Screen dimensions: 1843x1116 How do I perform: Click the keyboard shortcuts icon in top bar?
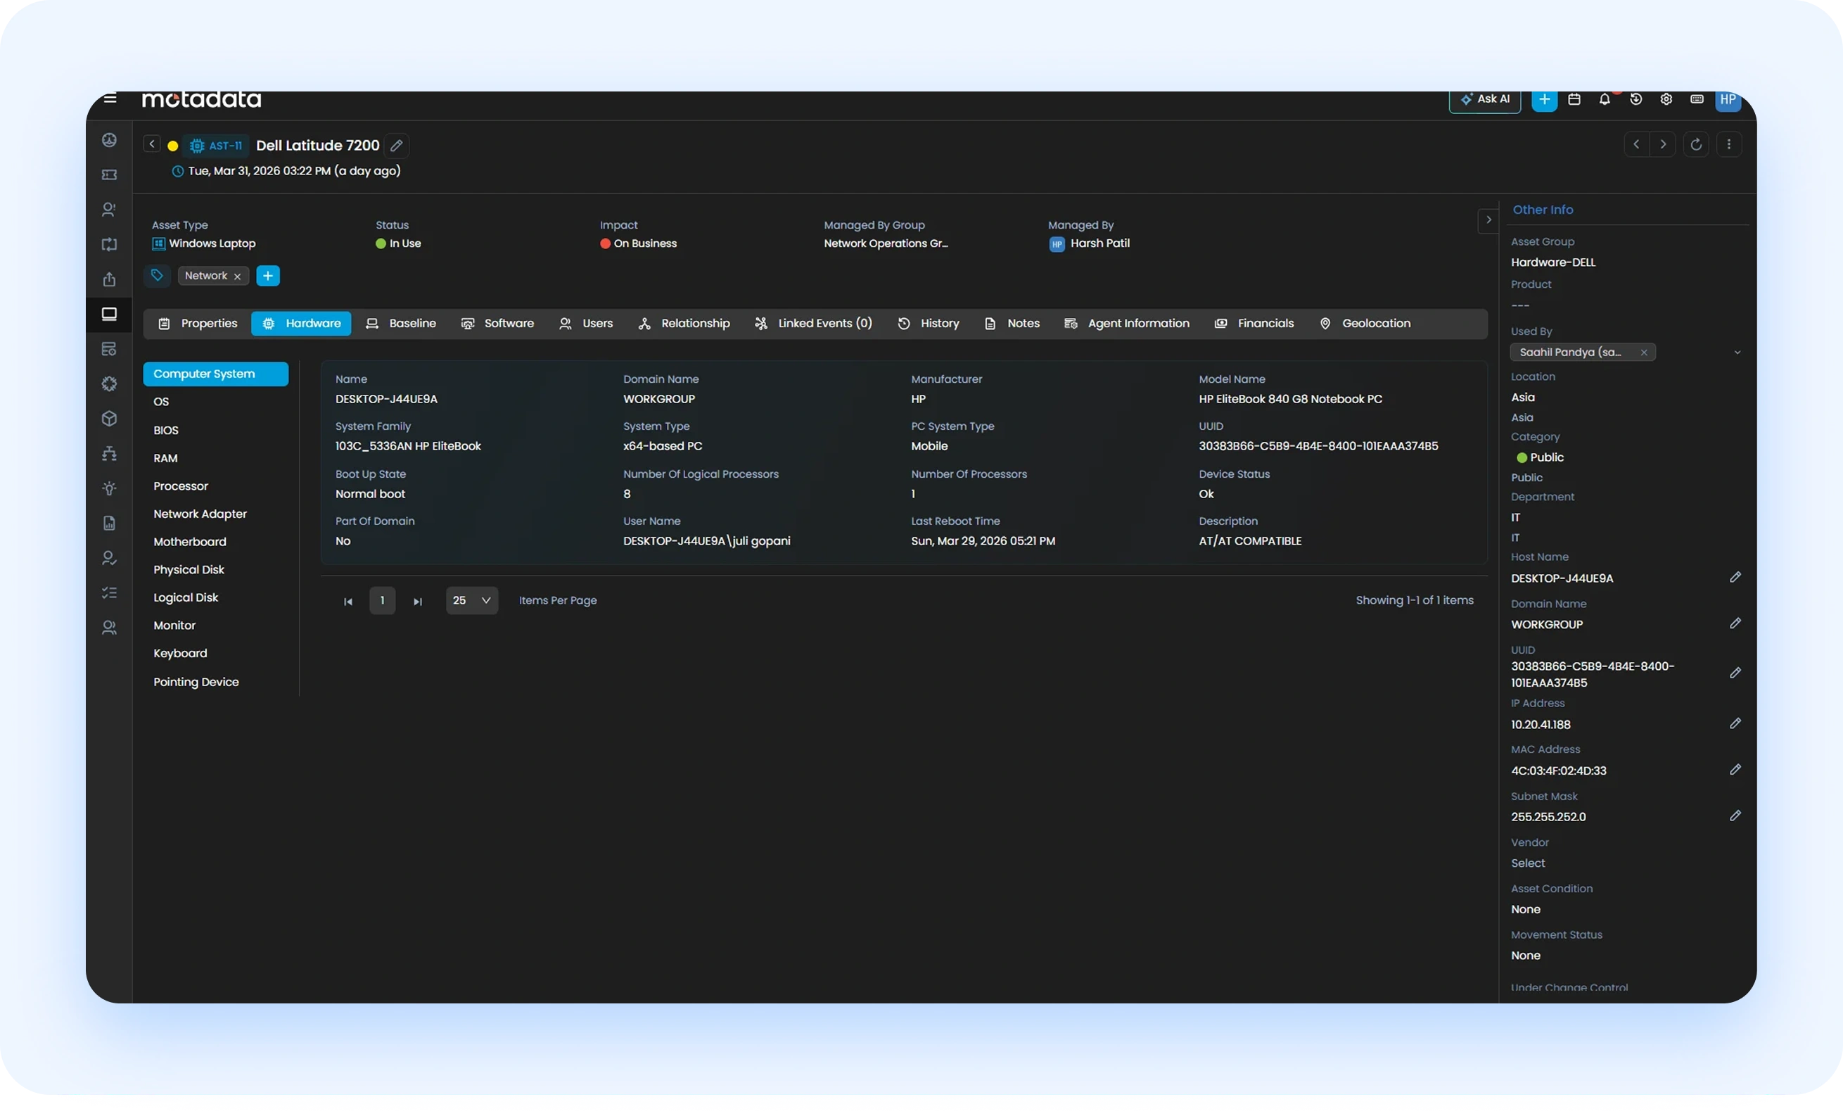(x=1697, y=99)
